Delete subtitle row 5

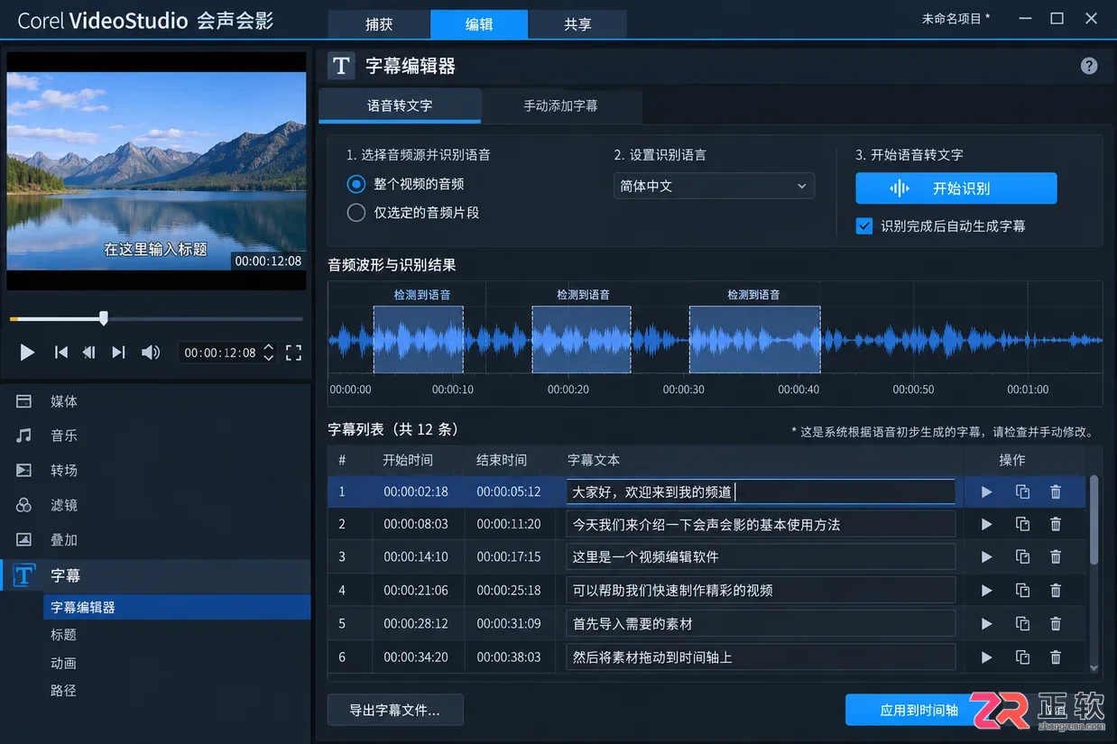point(1056,624)
